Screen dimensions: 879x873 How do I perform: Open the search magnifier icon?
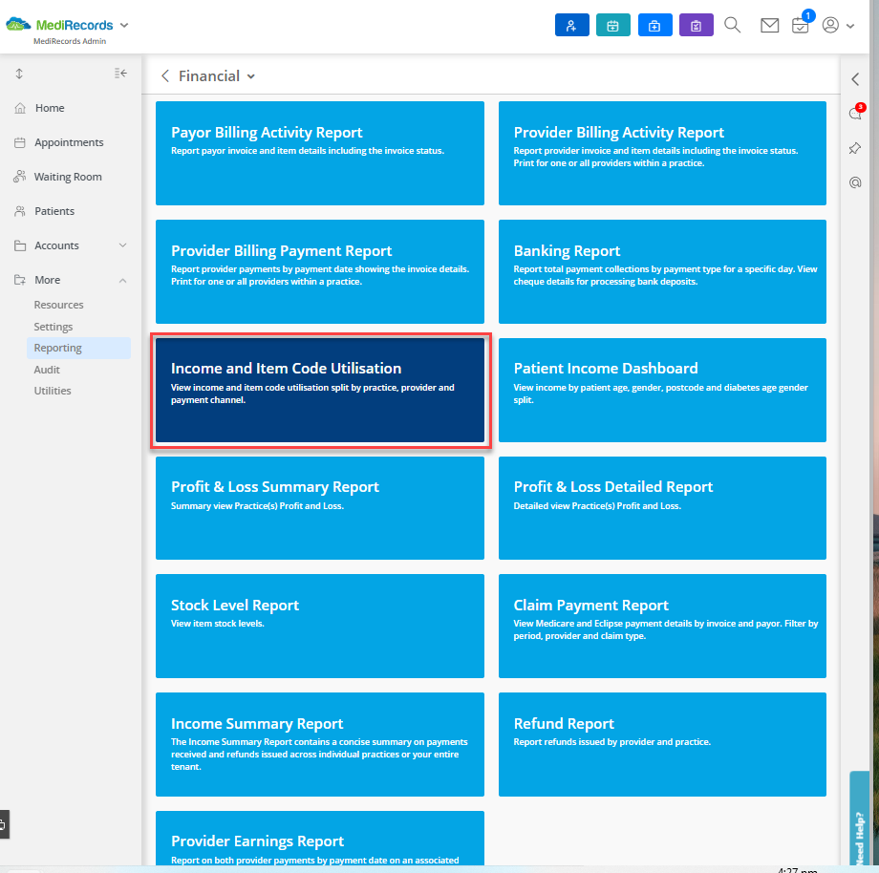(732, 25)
